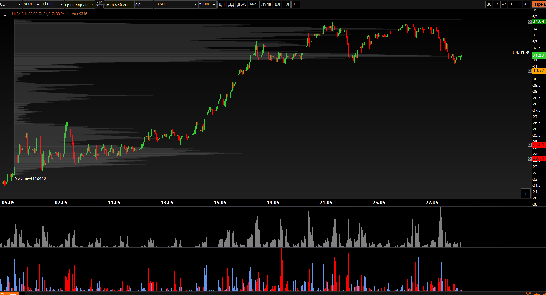Toggle the ДЛ toolbar button

[x=277, y=4]
